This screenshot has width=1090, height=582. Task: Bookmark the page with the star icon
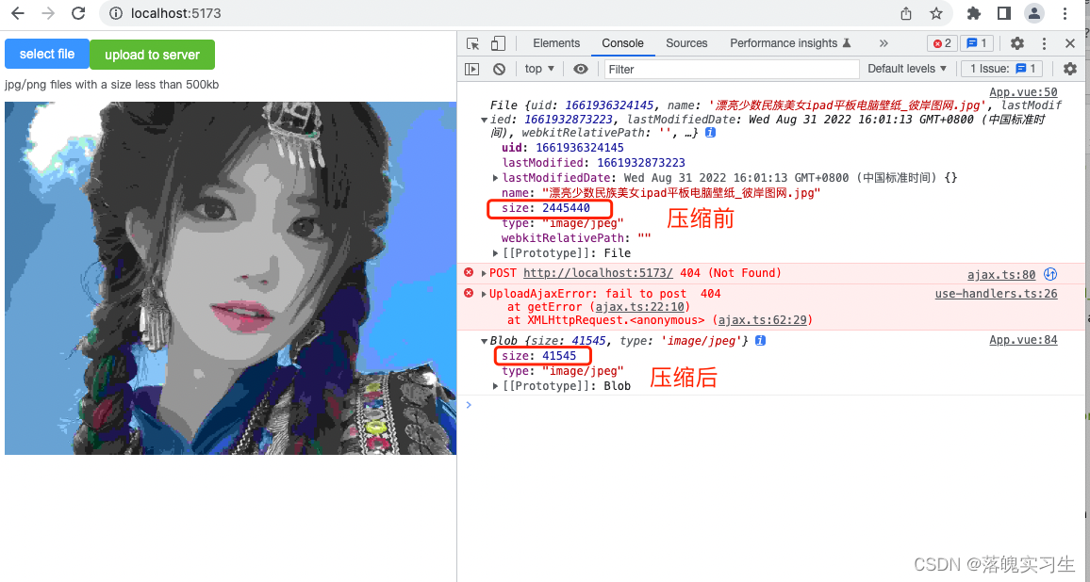tap(934, 13)
